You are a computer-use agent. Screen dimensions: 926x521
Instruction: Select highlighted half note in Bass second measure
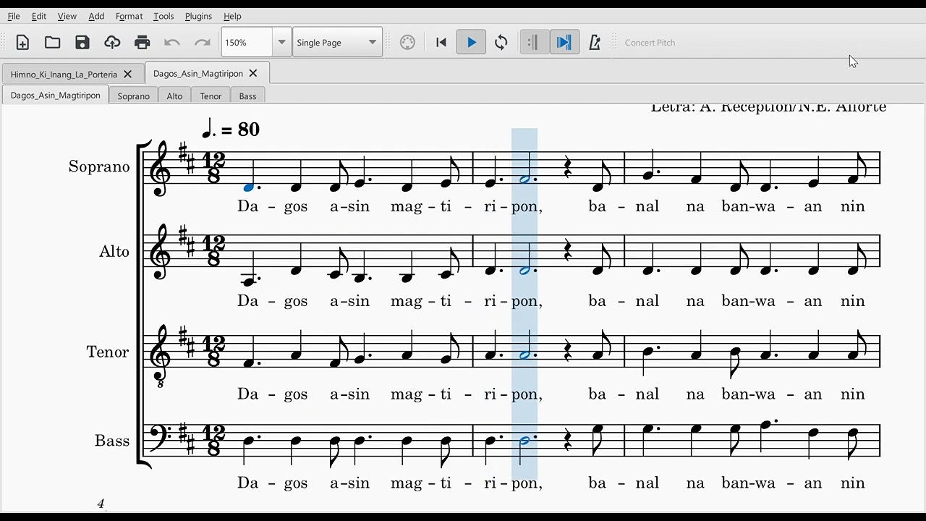point(524,441)
